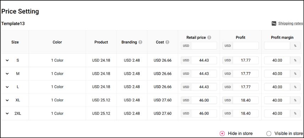Image resolution: width=304 pixels, height=138 pixels.
Task: Click 1 Color in the S row
Action: (x=57, y=61)
